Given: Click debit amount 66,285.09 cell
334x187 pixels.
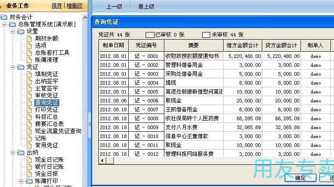Looking at the screenshot, I should click(x=243, y=118).
